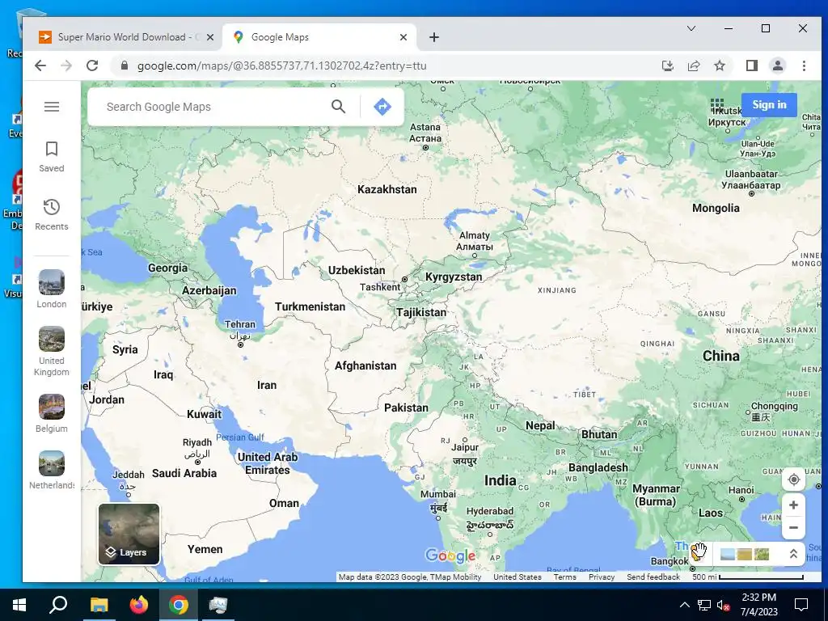The height and width of the screenshot is (621, 828).
Task: Click the Kazakhstan country label
Action: (387, 189)
